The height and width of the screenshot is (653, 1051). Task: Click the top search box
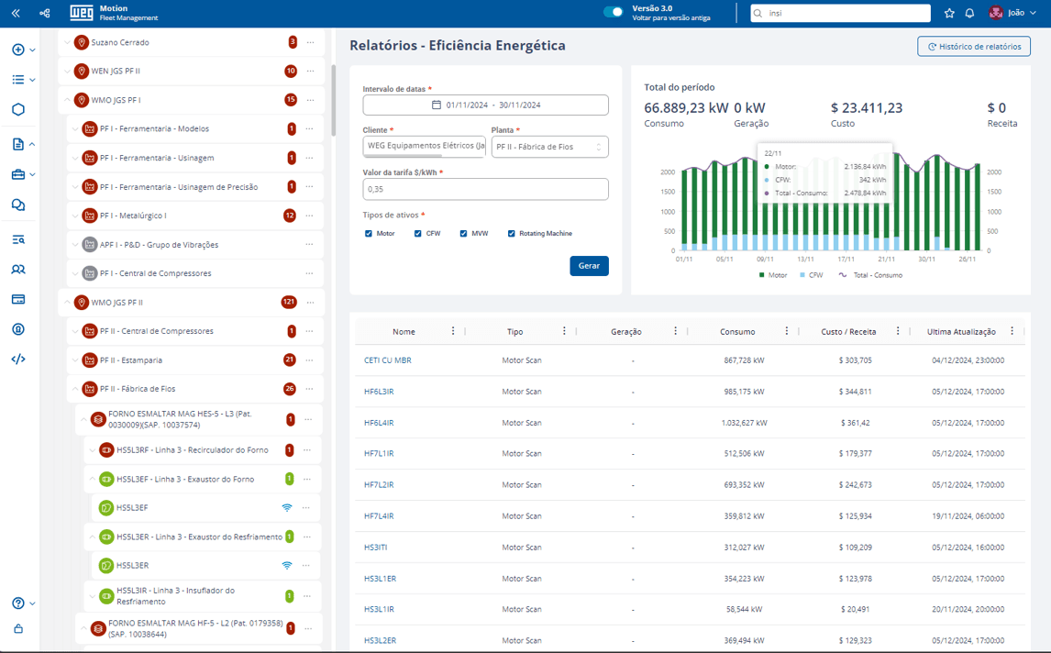(840, 13)
